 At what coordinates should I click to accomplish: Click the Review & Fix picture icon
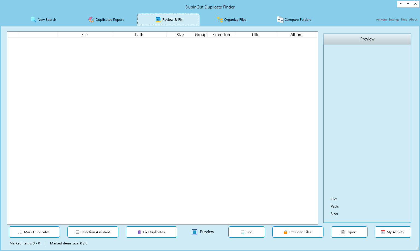(x=158, y=19)
